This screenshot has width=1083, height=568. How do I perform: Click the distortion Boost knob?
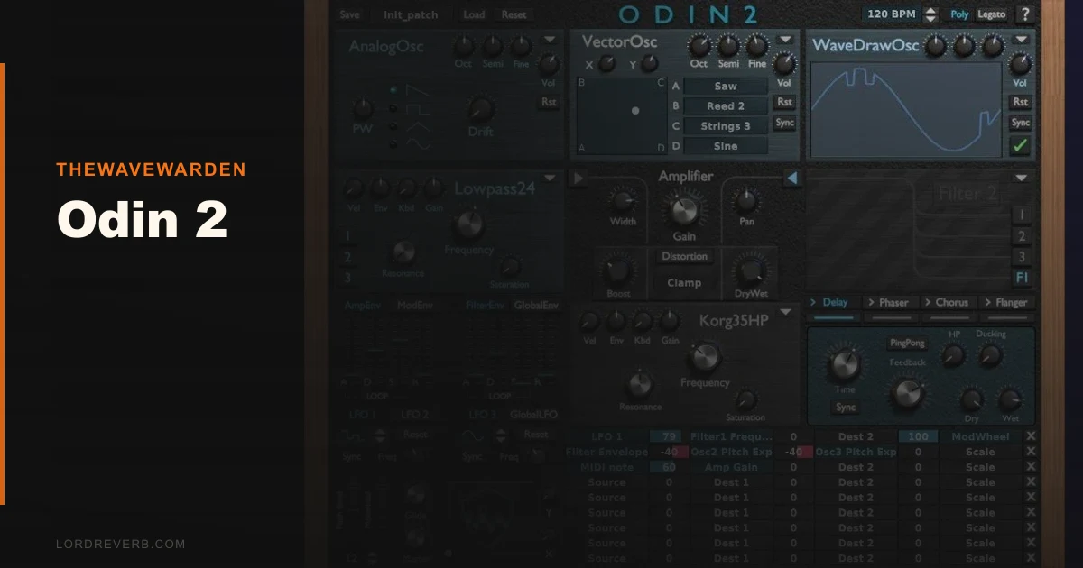pyautogui.click(x=617, y=270)
